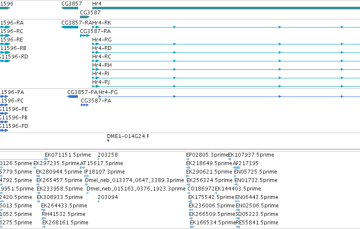Click Dmel_neb_015163_0376_1923.3prime label
Viewport: 360px width, 229px height.
(x=136, y=189)
